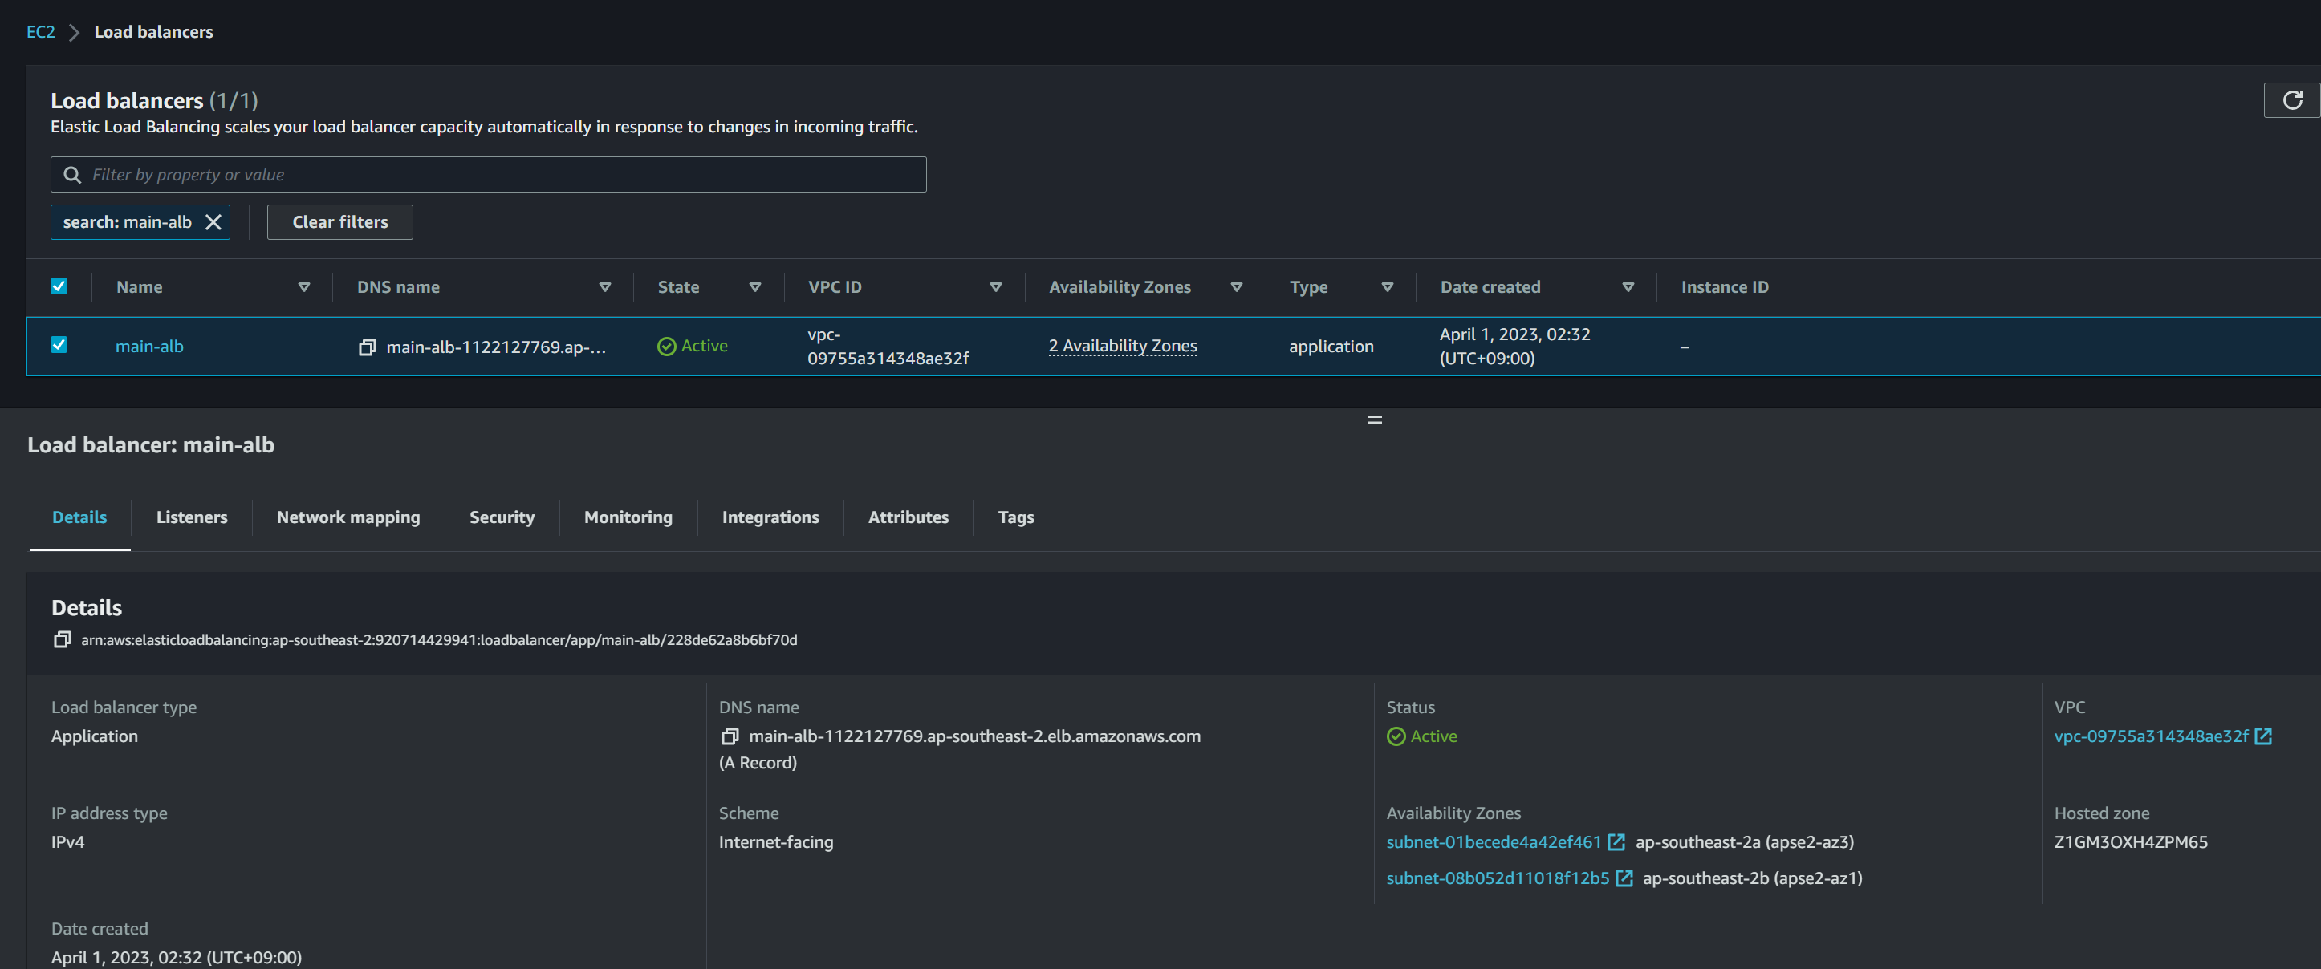The height and width of the screenshot is (969, 2321).
Task: Uncheck the main-alb row checkbox
Action: [x=59, y=345]
